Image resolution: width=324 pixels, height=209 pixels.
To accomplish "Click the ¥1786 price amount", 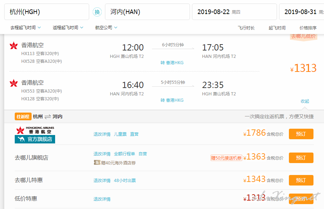I will click(254, 133).
